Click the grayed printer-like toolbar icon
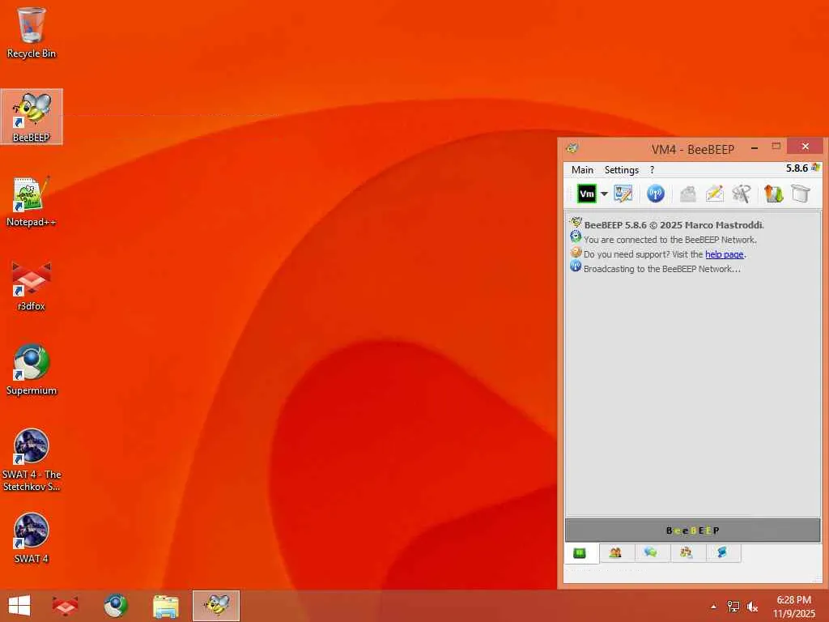829x622 pixels. click(x=687, y=194)
